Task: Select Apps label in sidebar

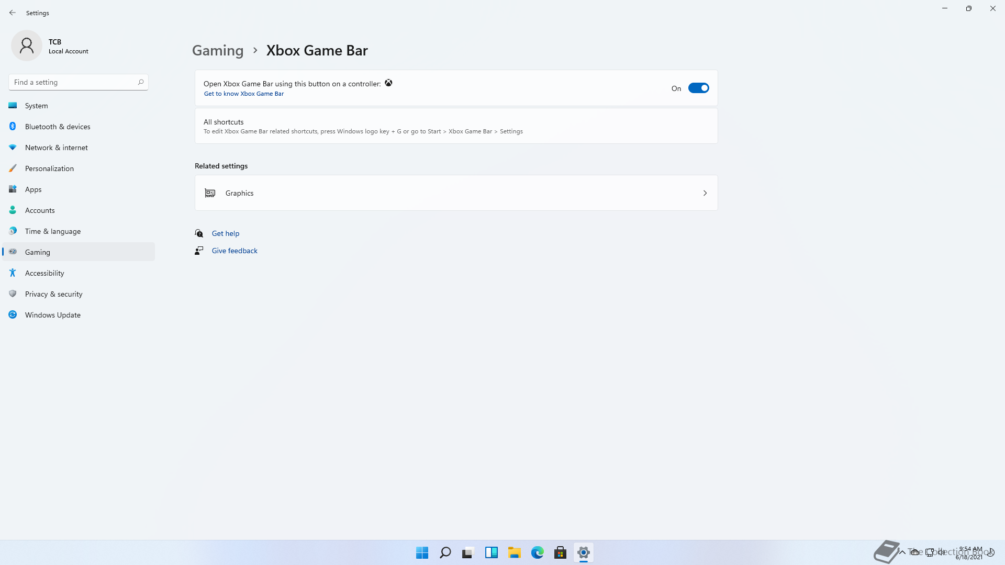Action: 33,189
